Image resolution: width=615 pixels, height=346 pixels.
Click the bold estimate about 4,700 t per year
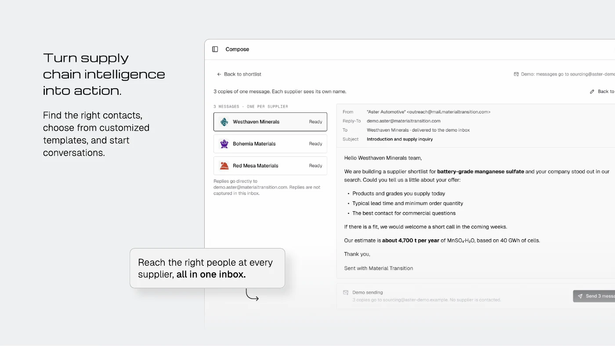tap(411, 241)
